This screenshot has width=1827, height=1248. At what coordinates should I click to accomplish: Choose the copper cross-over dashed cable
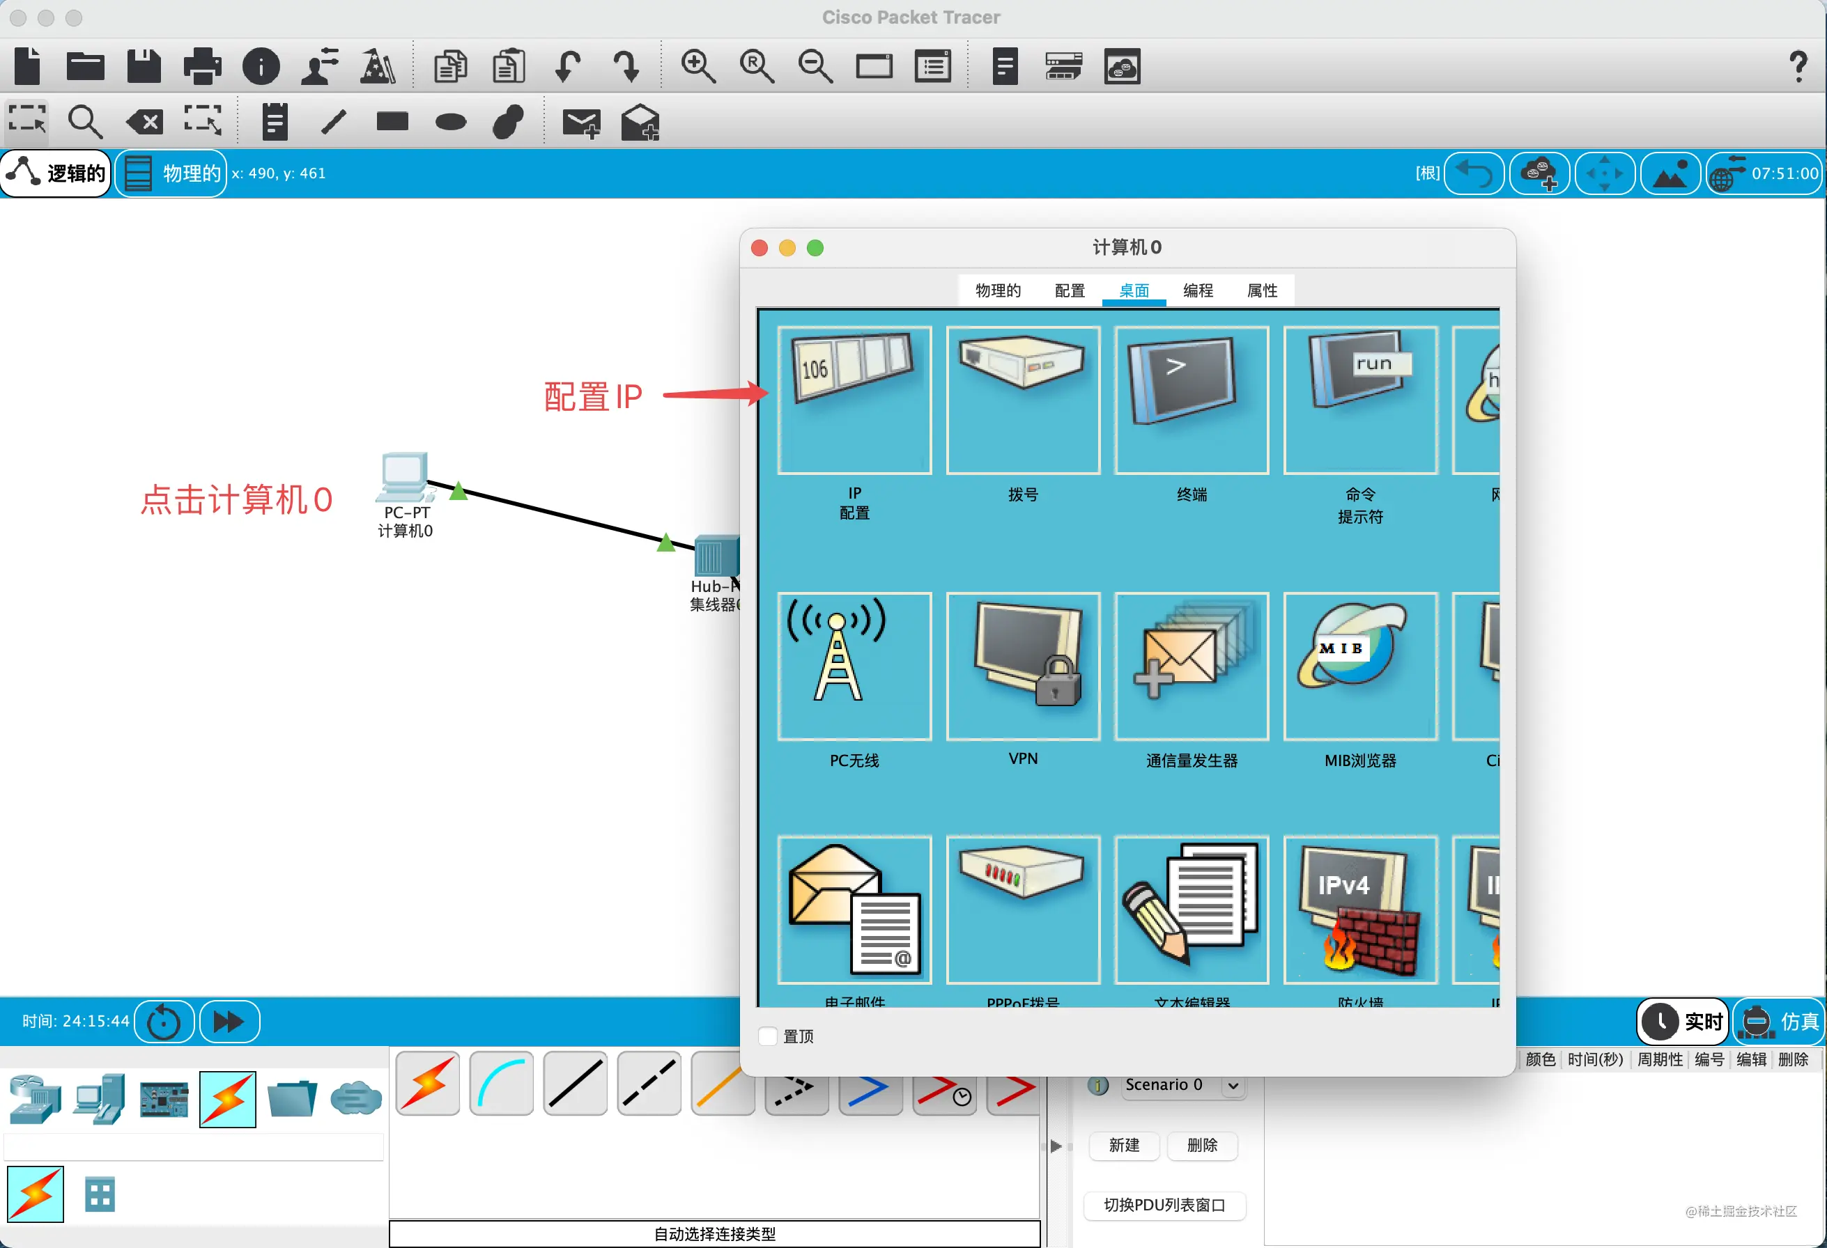pos(649,1084)
